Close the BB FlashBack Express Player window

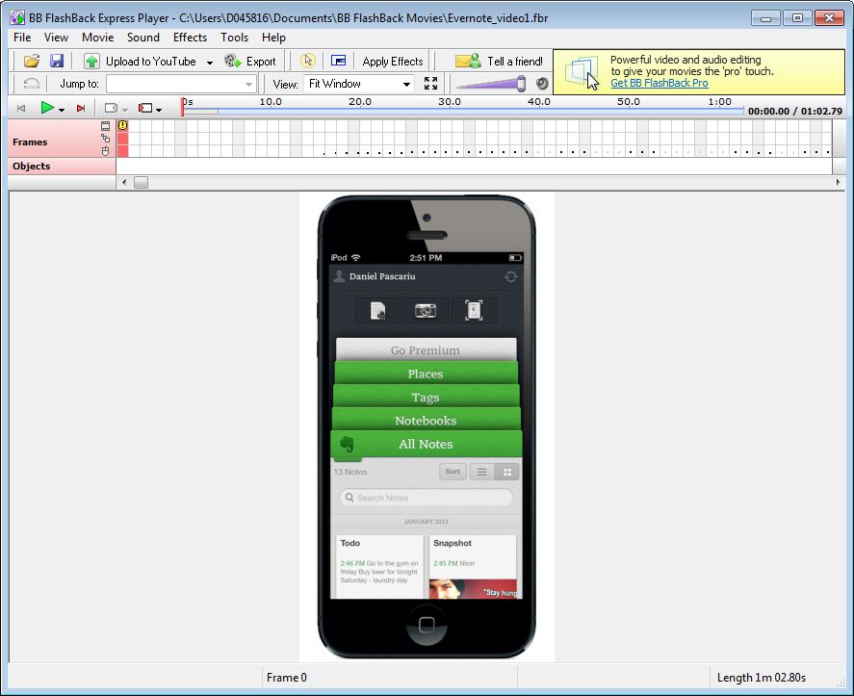click(829, 17)
